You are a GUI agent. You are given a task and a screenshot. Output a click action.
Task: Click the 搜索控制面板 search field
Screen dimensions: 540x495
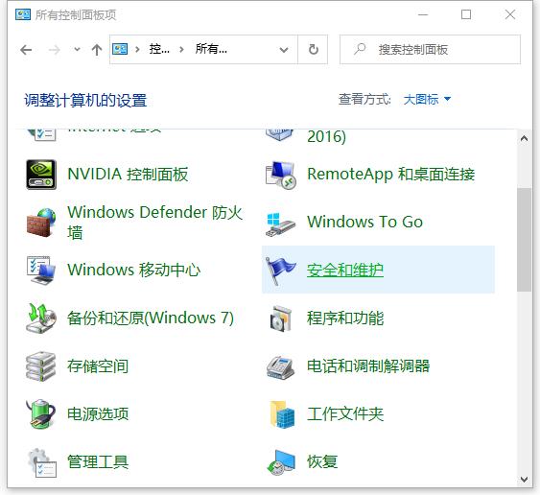430,50
